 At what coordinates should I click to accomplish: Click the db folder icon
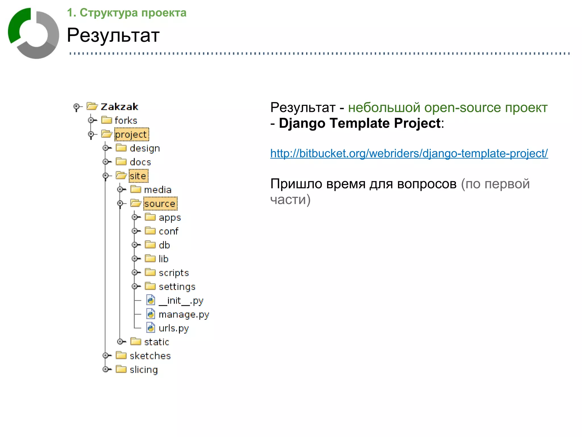[150, 245]
